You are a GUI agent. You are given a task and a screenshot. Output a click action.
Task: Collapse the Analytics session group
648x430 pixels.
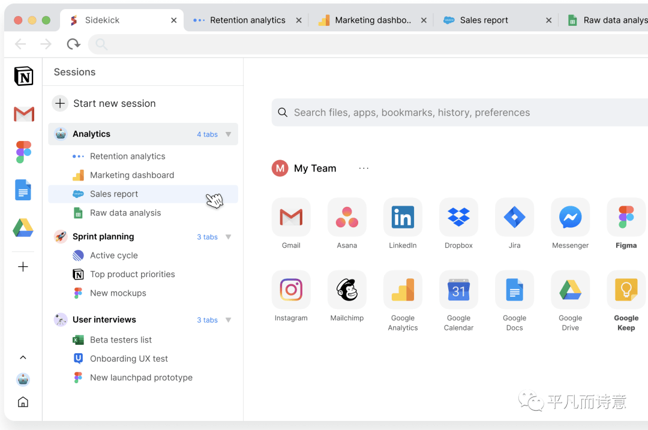[228, 134]
